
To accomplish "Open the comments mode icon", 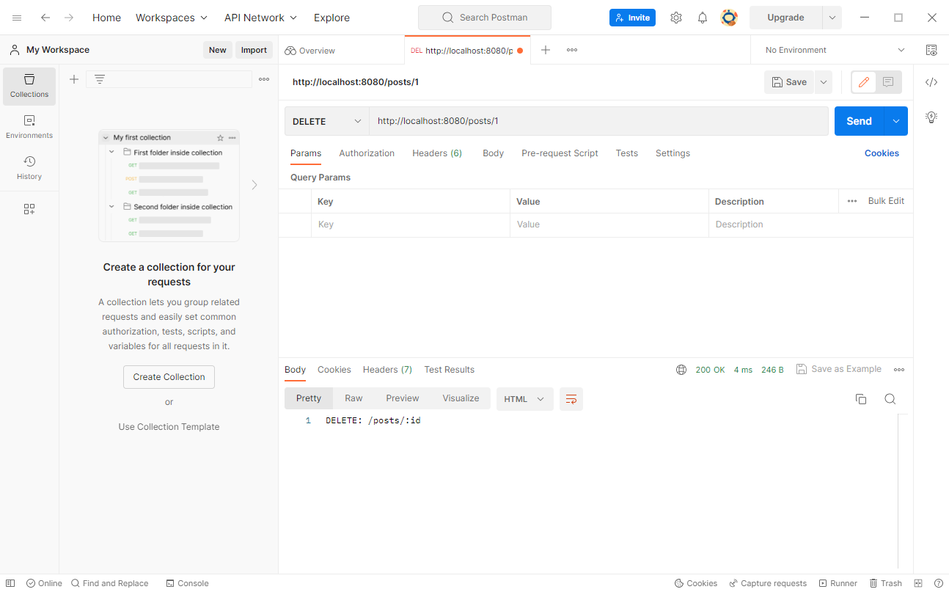I will (x=888, y=82).
